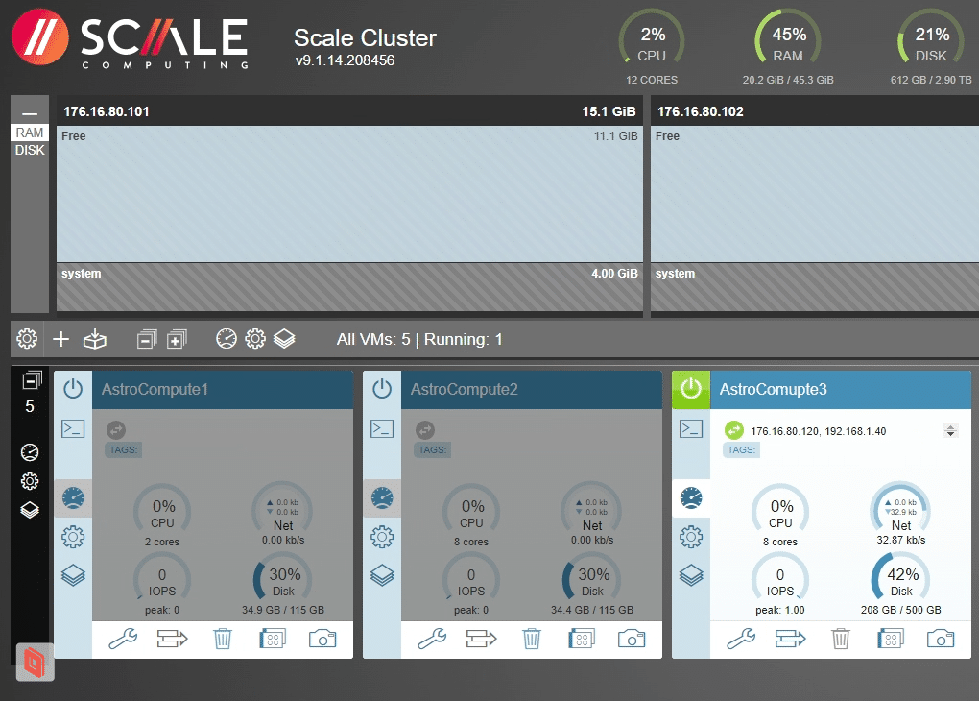Clone AstroCompute1 VM
Viewport: 979px width, 701px height.
coord(273,640)
